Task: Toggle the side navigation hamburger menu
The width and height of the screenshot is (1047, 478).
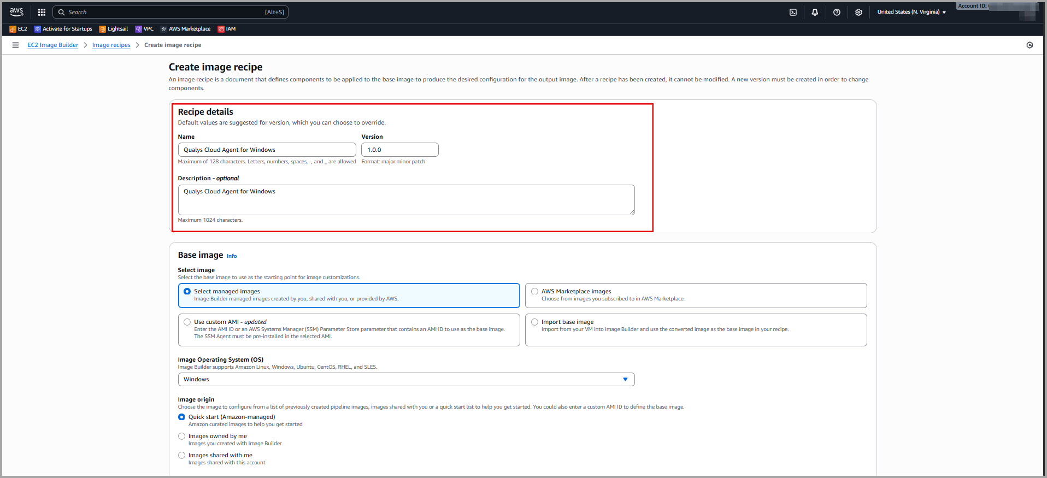Action: pos(15,45)
